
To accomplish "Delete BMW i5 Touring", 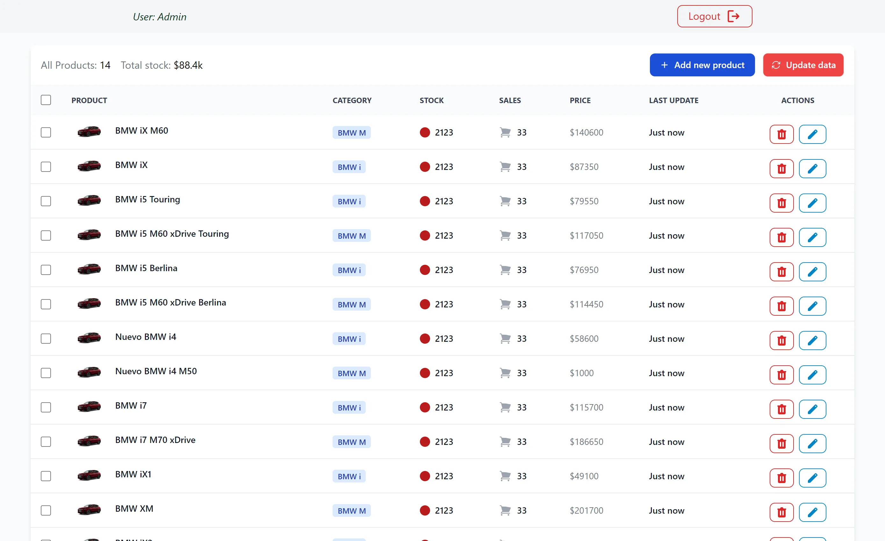I will 781,203.
